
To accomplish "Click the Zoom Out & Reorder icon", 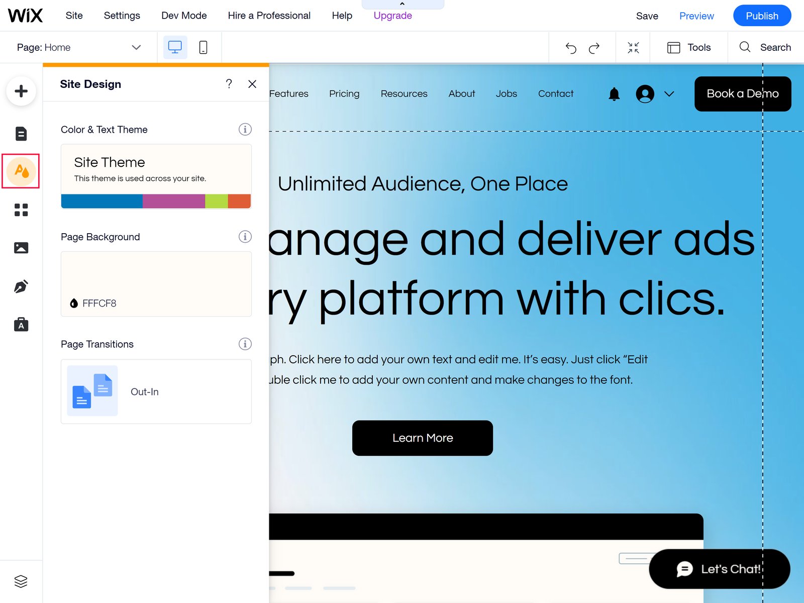I will click(633, 47).
